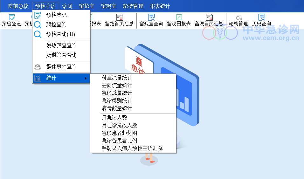Click 手动录入病人预检主诉汇总 submenu entry
Viewport: 304px width, 179px height.
point(132,148)
